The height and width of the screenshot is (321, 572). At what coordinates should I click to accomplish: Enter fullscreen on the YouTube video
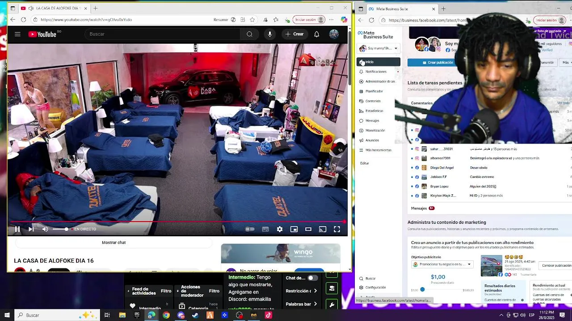click(x=337, y=229)
